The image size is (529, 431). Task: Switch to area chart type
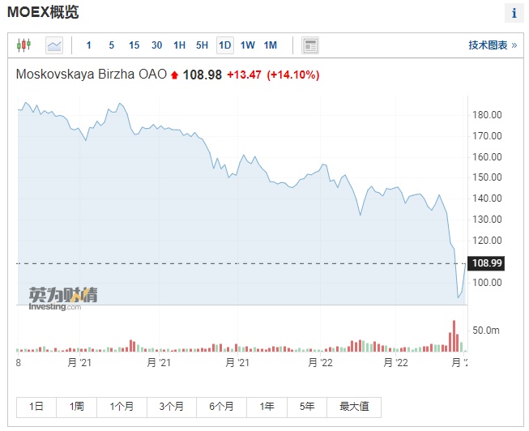point(54,45)
